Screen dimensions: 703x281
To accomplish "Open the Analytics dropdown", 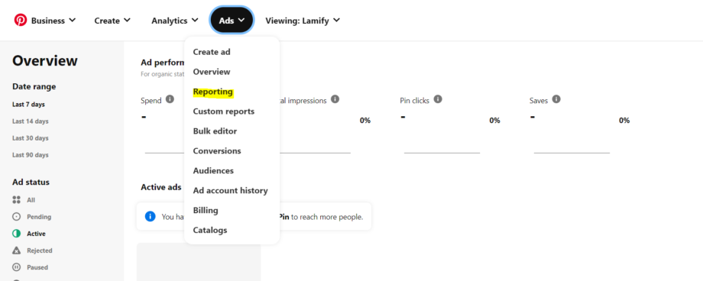I will (175, 21).
